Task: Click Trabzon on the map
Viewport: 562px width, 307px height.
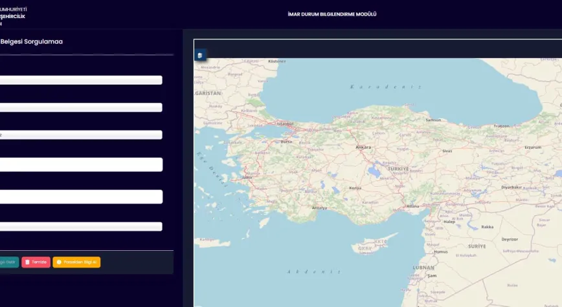Action: coord(501,126)
